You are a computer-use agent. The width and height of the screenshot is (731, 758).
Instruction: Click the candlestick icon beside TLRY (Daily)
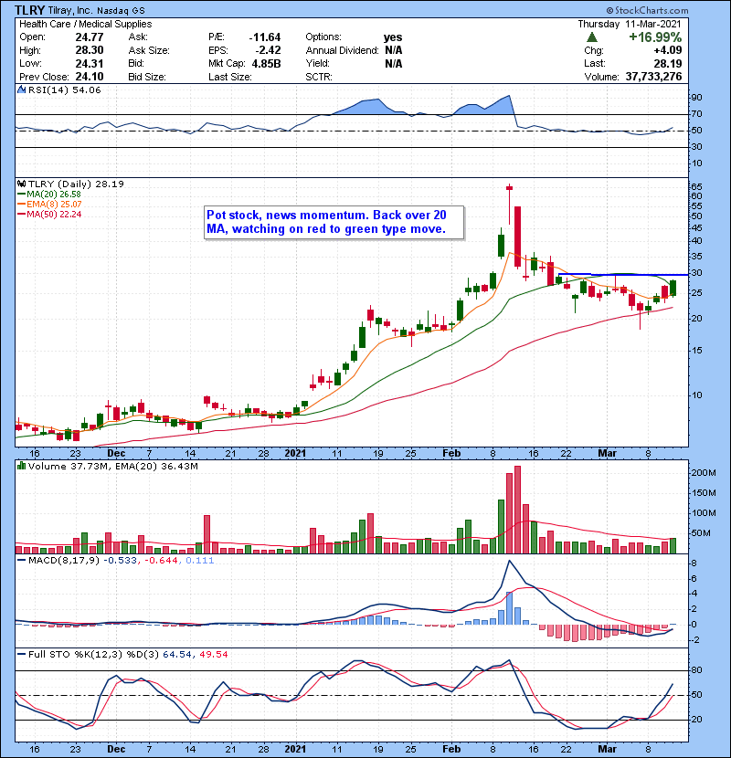[21, 184]
